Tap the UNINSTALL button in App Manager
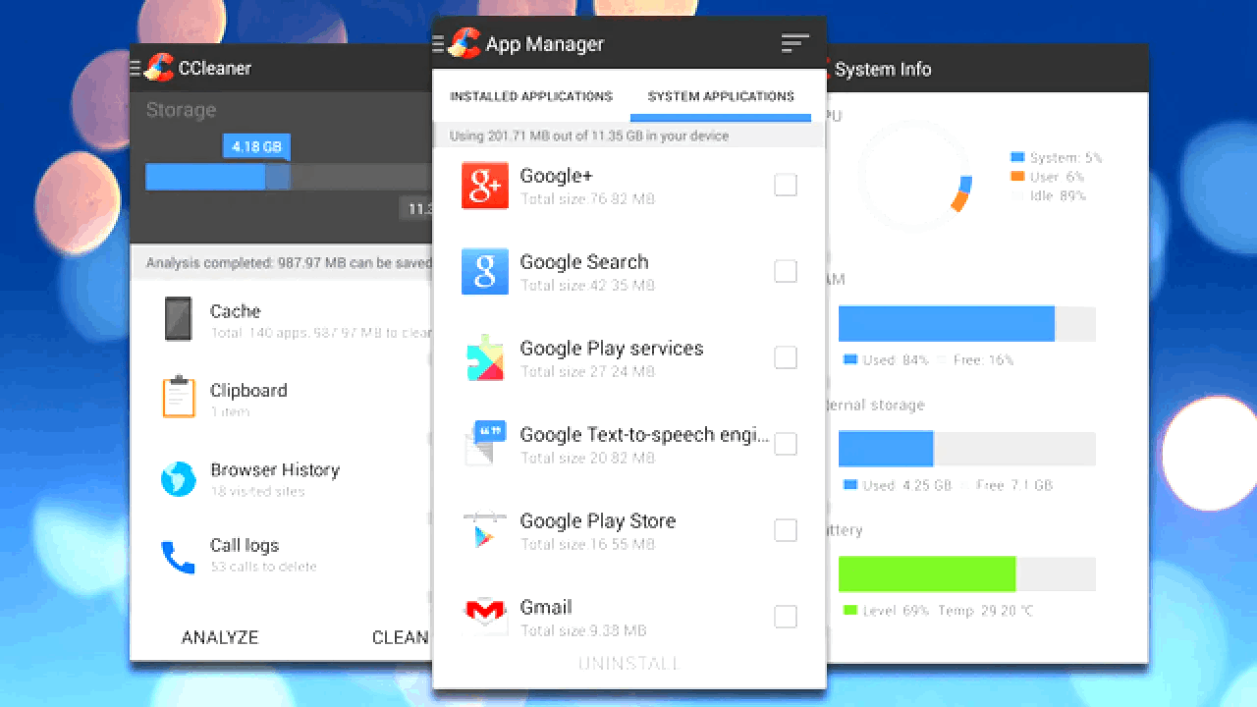The height and width of the screenshot is (707, 1257). click(628, 664)
